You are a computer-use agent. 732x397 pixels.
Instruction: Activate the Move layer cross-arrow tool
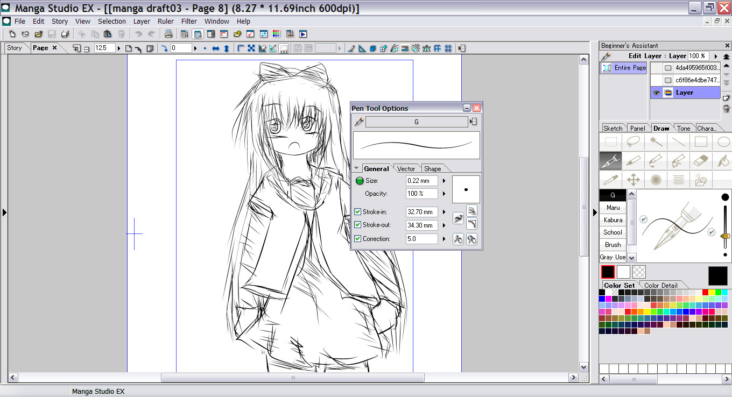click(633, 179)
